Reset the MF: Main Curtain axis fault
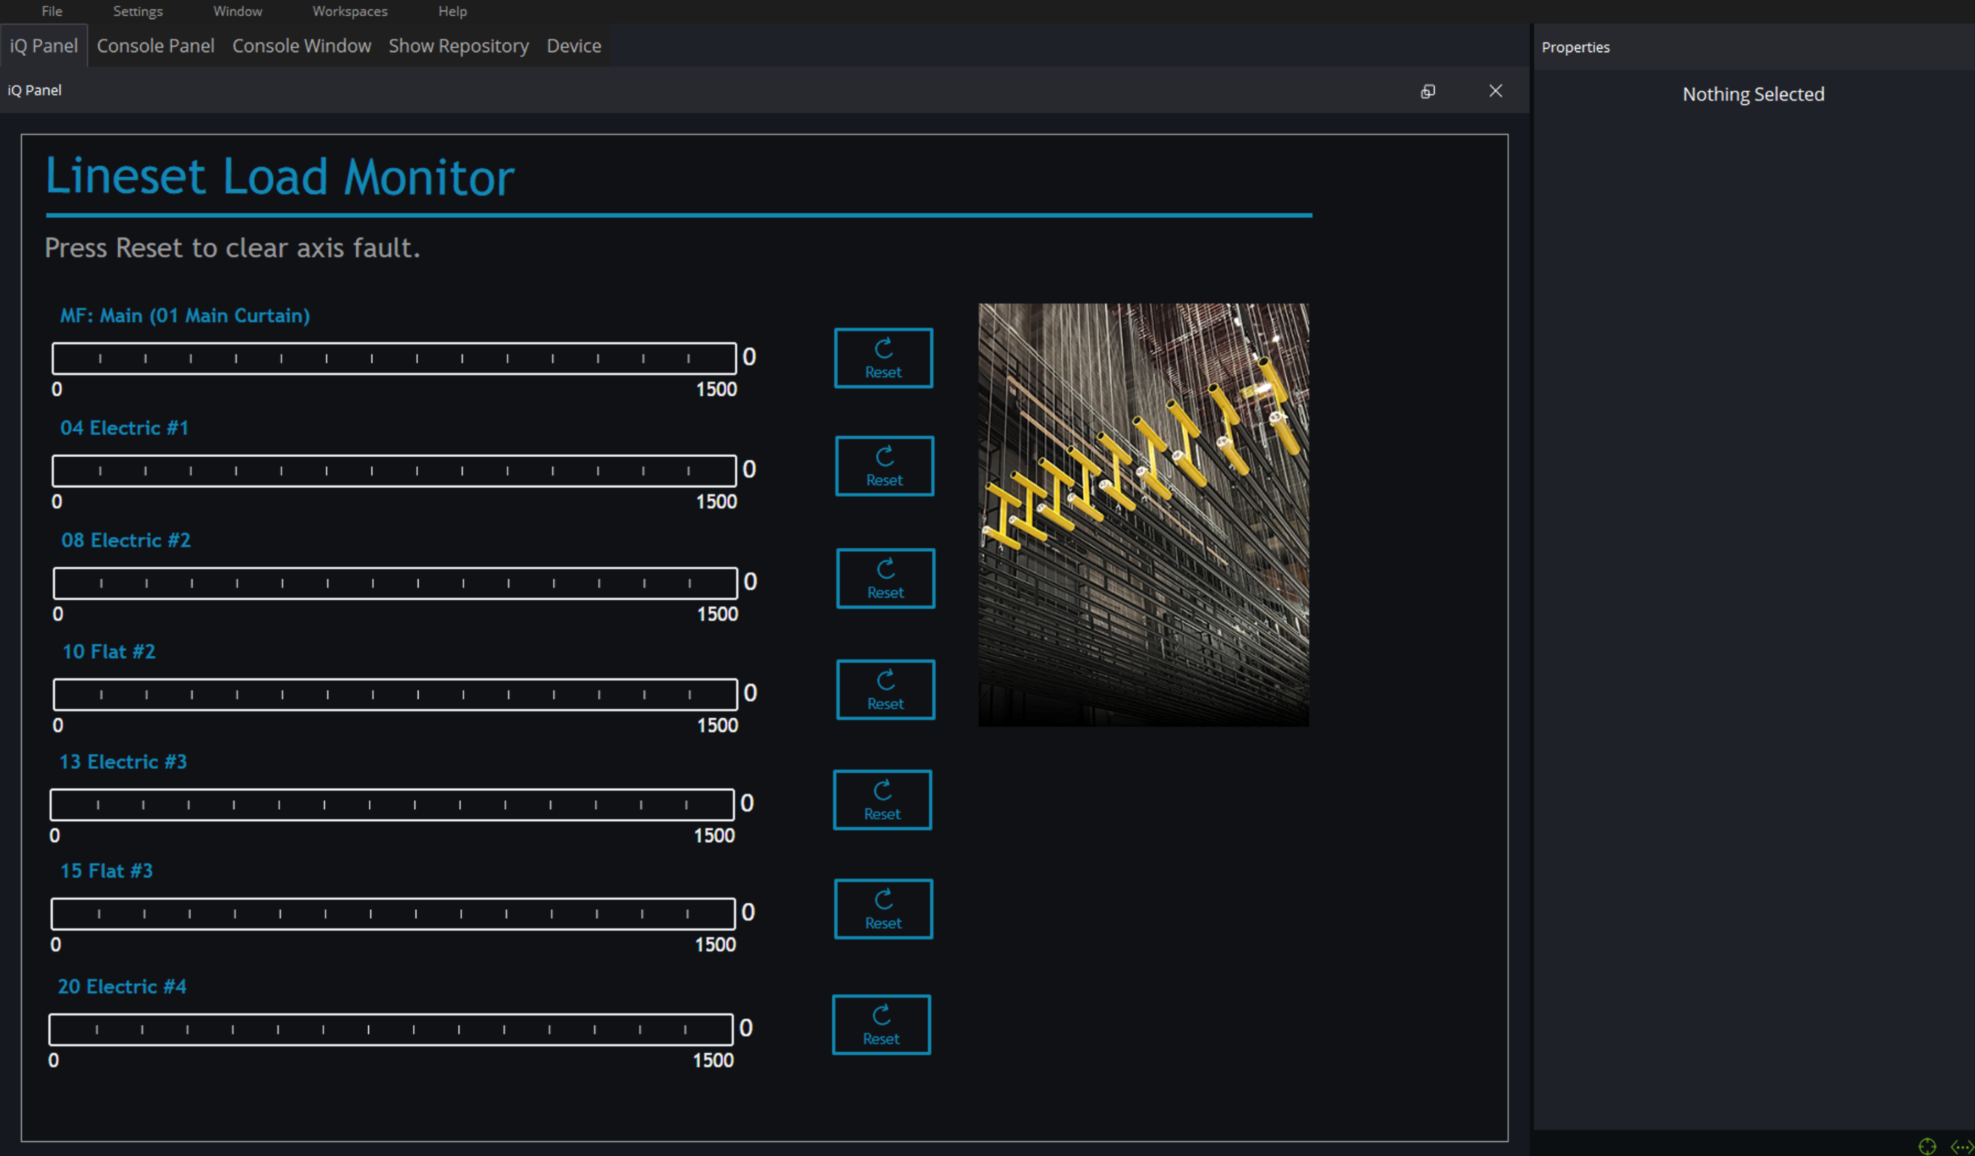The image size is (1975, 1156). 883,358
